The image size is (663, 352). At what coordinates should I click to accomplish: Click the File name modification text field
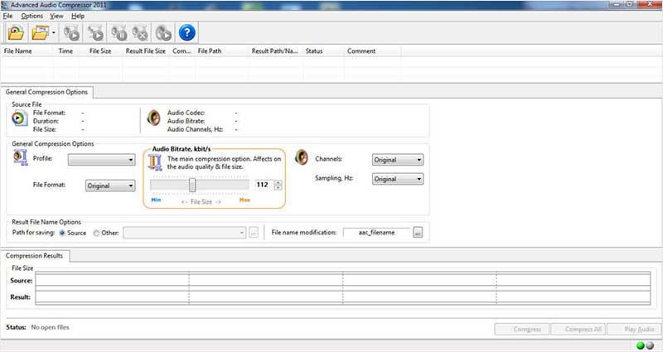coord(376,233)
